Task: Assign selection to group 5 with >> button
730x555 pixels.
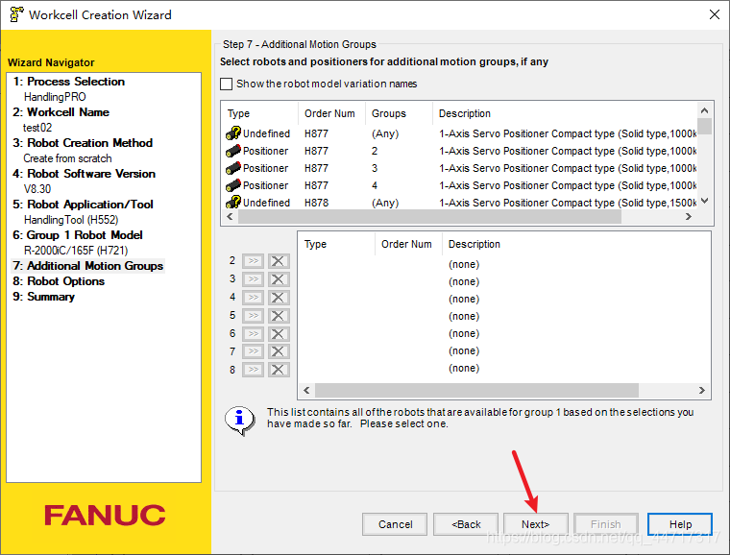Action: point(254,315)
